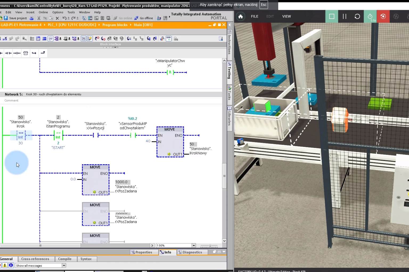The width and height of the screenshot is (409, 272).
Task: Toggle network comments display in toolbar
Action: [x=51, y=39]
